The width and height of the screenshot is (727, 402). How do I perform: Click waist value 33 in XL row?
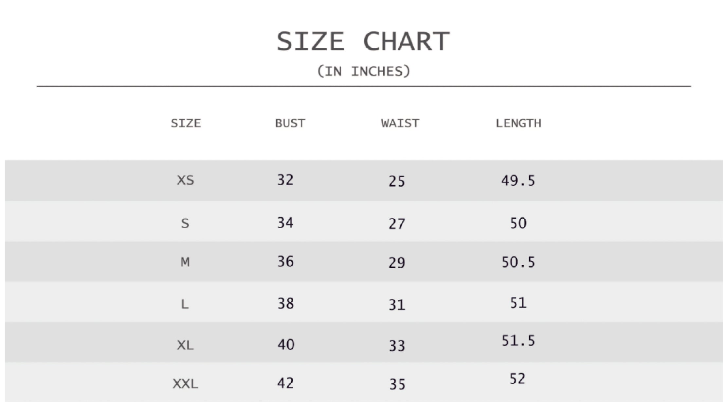[397, 346]
